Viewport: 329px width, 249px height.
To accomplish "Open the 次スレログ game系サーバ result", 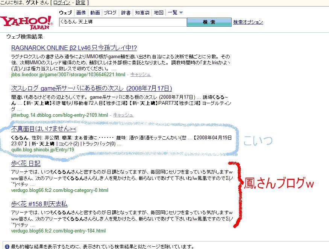I will tap(91, 89).
